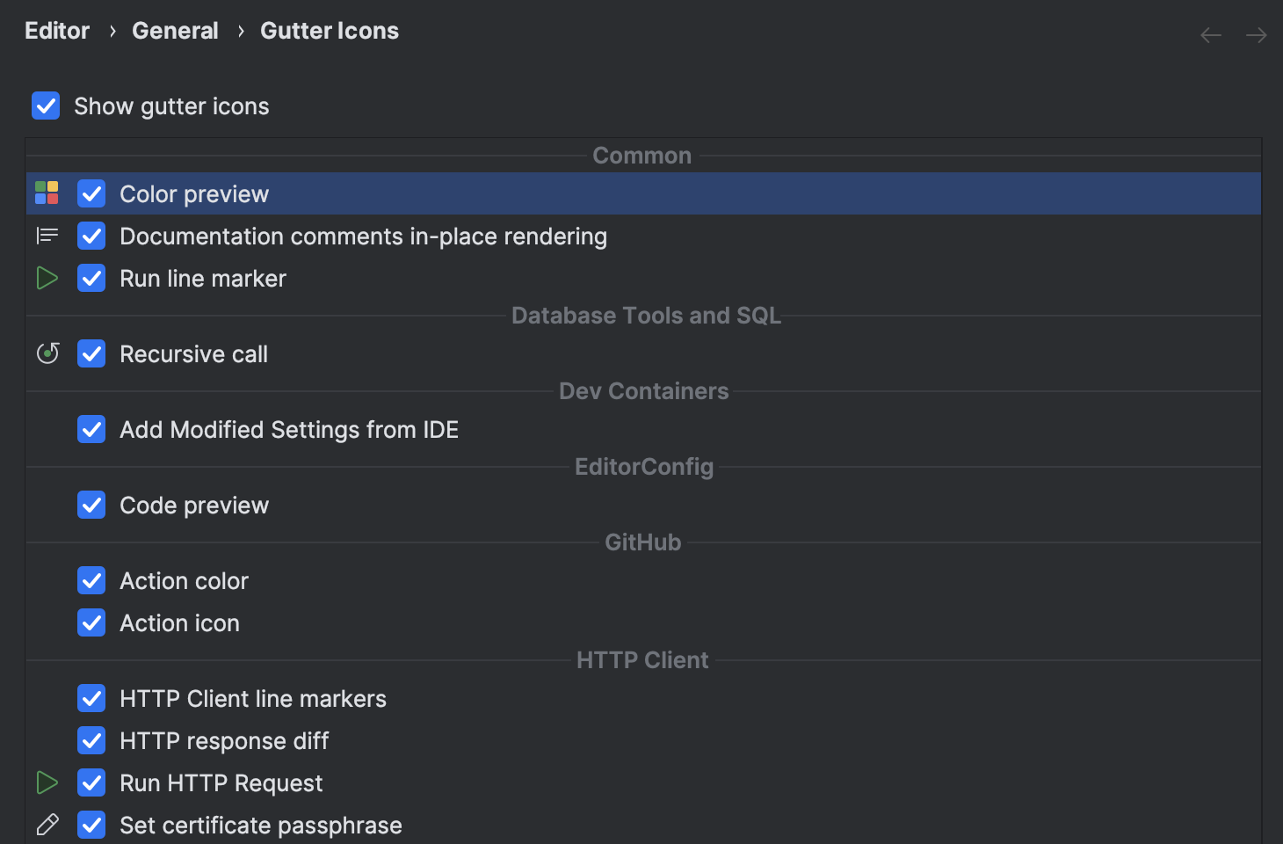Toggle the Action color checkbox under GitHub
Viewport: 1283px width, 844px height.
click(x=91, y=580)
